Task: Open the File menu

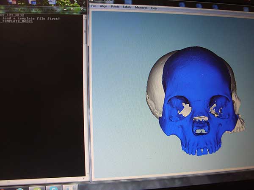Action: pyautogui.click(x=93, y=7)
